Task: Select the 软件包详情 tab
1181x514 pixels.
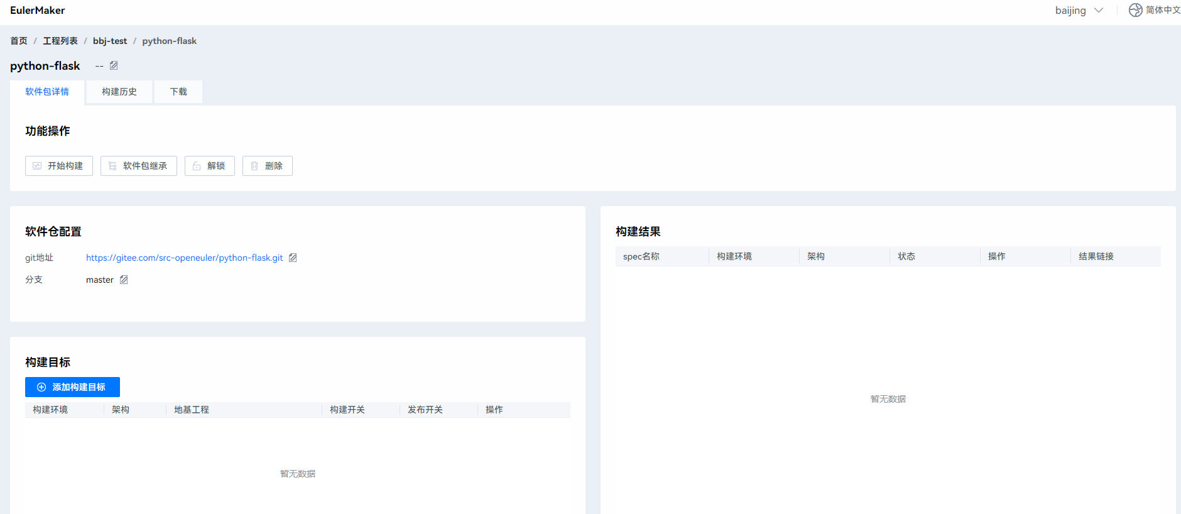Action: tap(47, 92)
